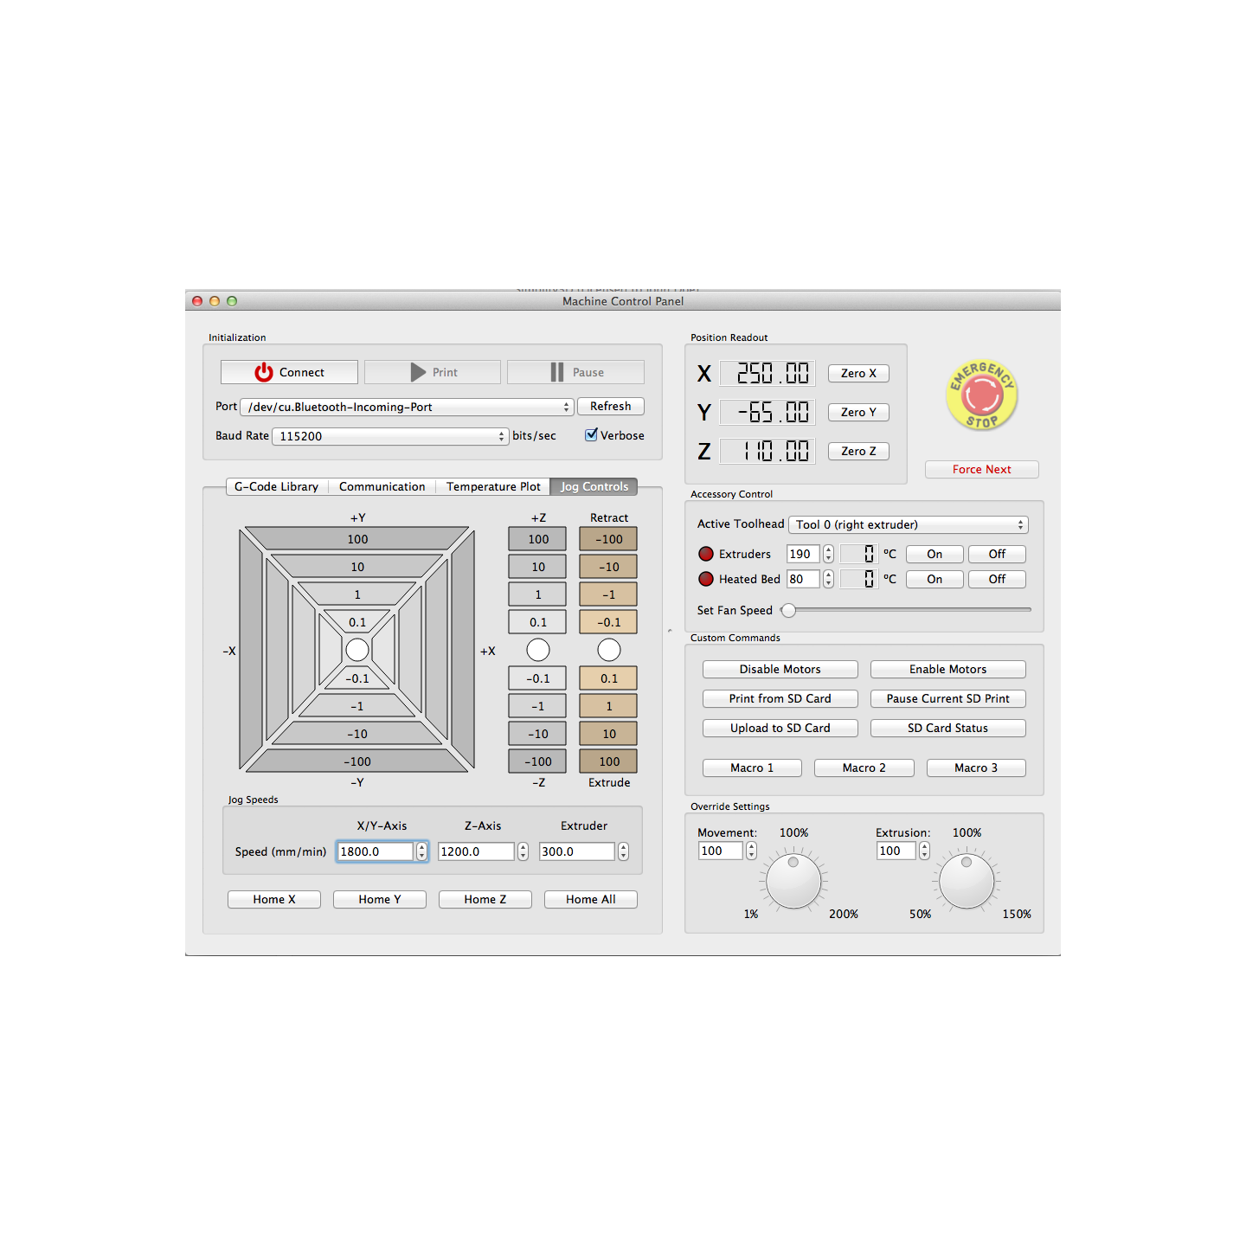Click the Home Z button
1246x1246 pixels.
click(x=485, y=899)
